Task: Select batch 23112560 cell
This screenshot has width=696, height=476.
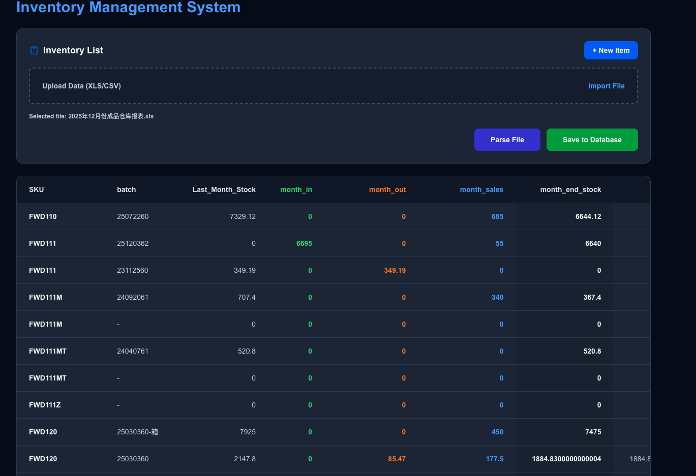Action: (132, 270)
